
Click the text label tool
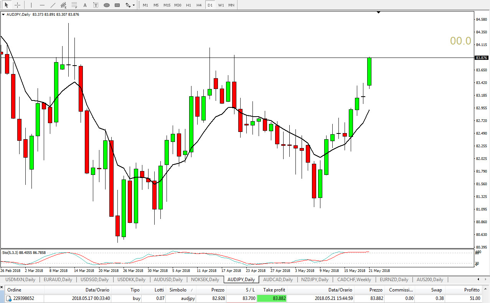96,5
